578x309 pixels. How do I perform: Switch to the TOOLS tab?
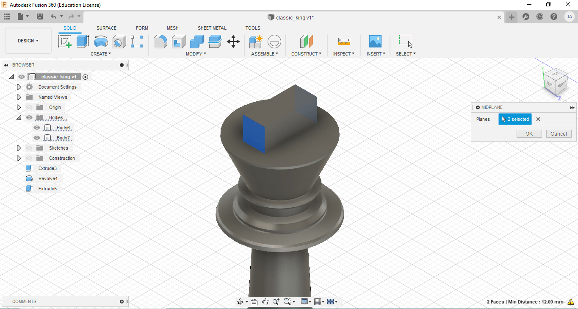click(253, 28)
